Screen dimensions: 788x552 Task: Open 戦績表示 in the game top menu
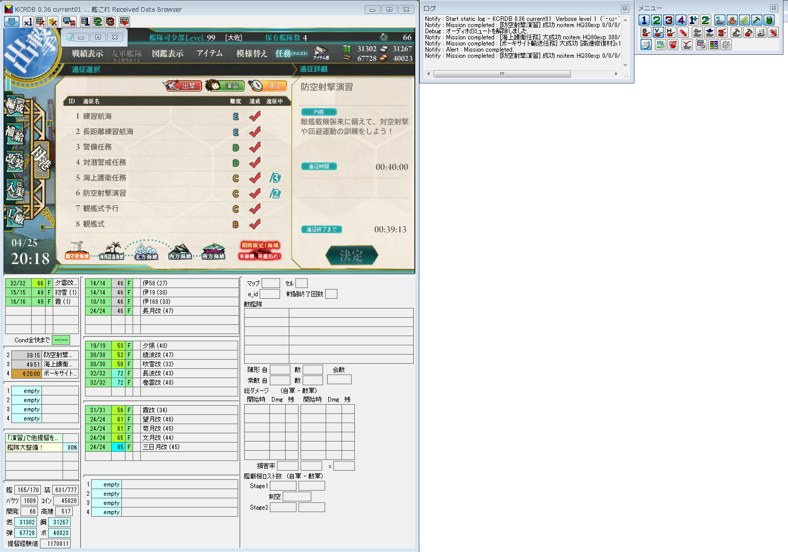[88, 54]
